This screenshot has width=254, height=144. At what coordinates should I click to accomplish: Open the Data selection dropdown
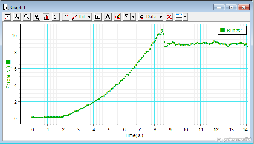(x=151, y=17)
